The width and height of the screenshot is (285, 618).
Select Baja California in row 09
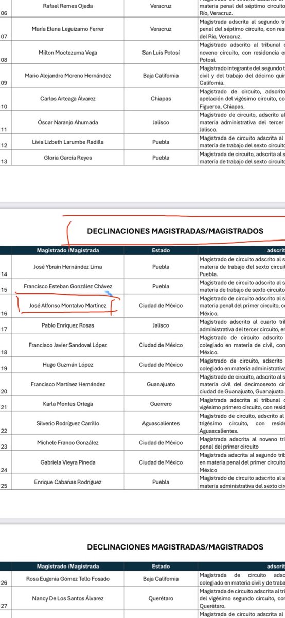coord(162,76)
